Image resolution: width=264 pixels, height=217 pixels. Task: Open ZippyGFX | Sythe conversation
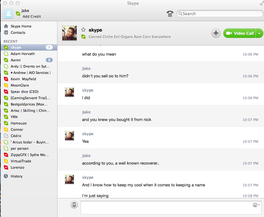(29, 155)
